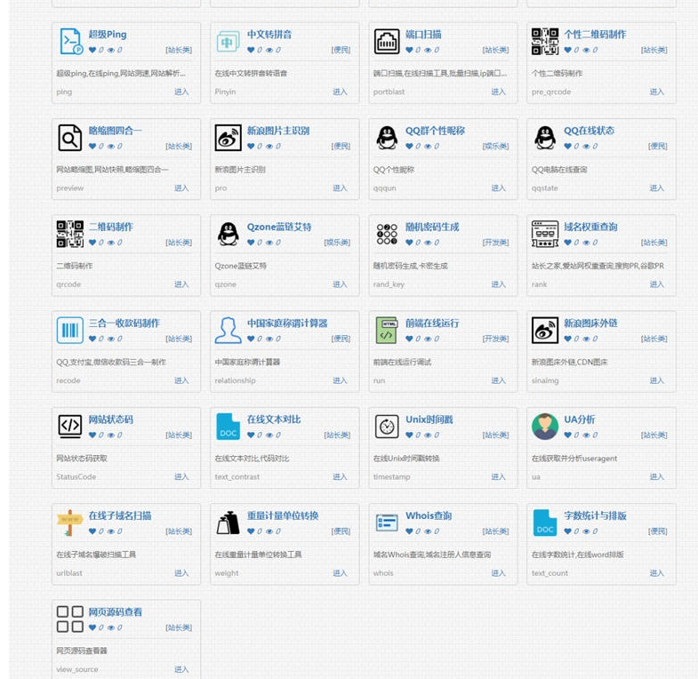Screen dimensions: 698x679
Task: Click the heart icon on 二维码制作 card
Action: (92, 243)
